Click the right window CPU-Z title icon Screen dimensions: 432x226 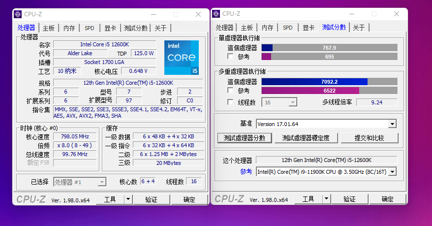216,13
